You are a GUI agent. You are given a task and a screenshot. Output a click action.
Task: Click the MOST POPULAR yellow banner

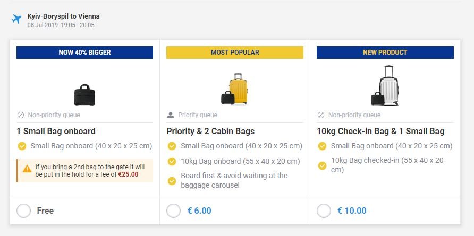pos(234,53)
